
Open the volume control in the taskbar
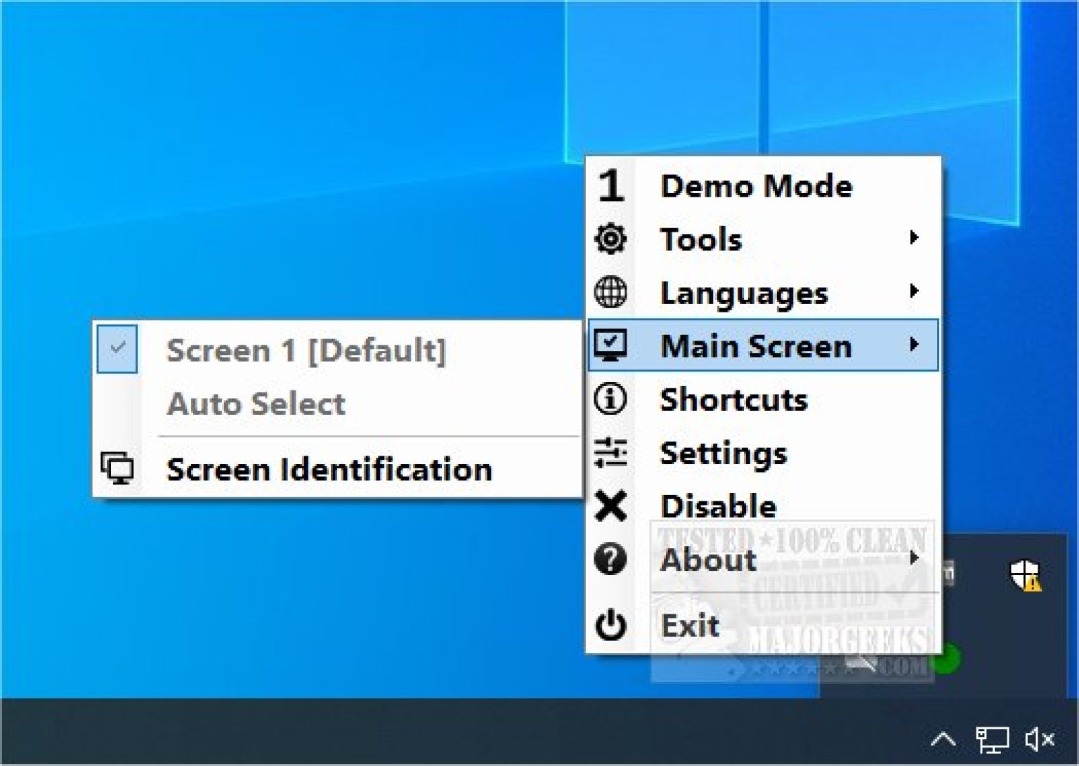1038,739
